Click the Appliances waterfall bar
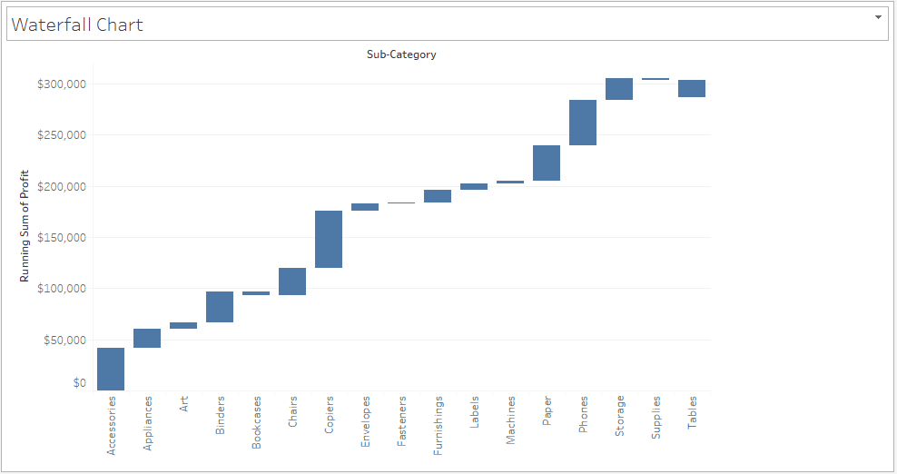Viewport: 897px width, 474px height. (147, 338)
